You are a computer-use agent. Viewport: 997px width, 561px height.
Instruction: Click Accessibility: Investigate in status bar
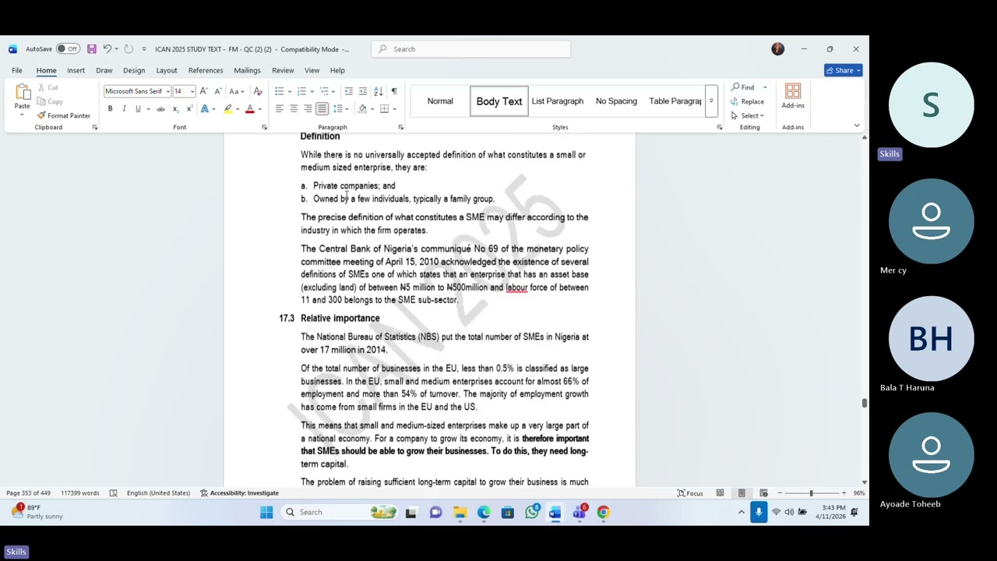240,492
